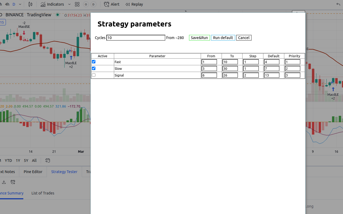
Task: Click the 'O' quick timeframe icon
Action: click(86, 4)
